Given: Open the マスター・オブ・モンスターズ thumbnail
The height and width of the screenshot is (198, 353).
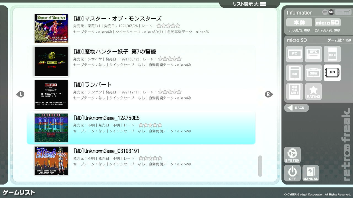Looking at the screenshot, I should [x=51, y=29].
